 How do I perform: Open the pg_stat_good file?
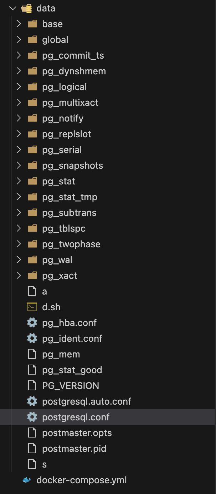[x=72, y=370]
